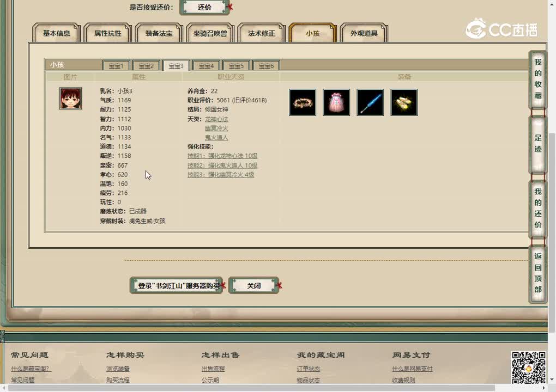Click the 还价 button
Screen dimensions: 556x392
pos(204,7)
